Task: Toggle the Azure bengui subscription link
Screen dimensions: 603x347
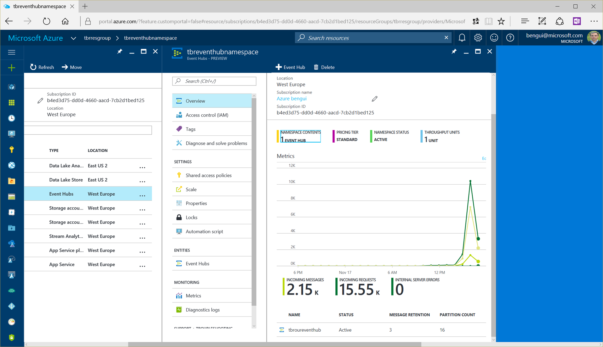Action: (291, 98)
